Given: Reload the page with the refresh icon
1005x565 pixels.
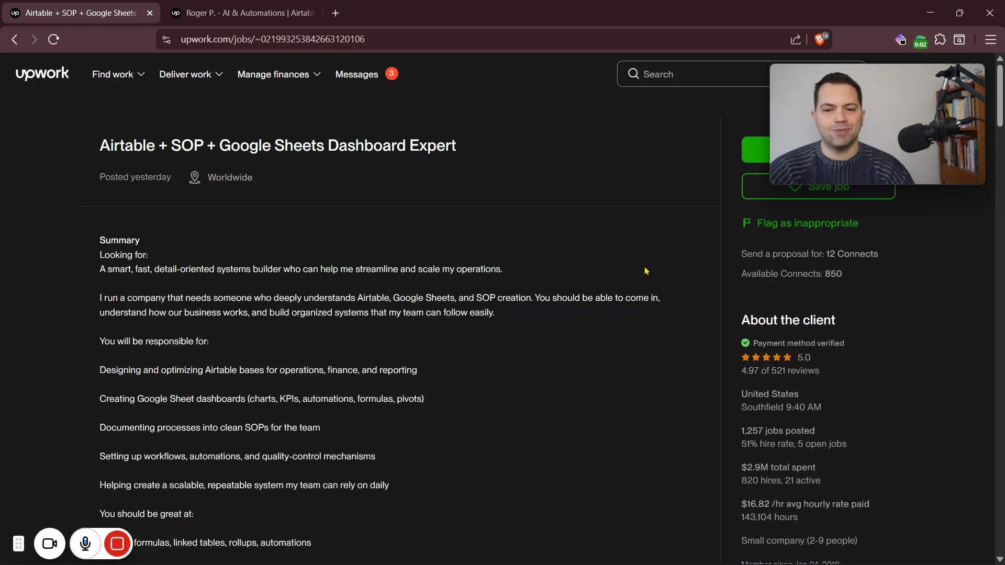Looking at the screenshot, I should click(x=53, y=39).
